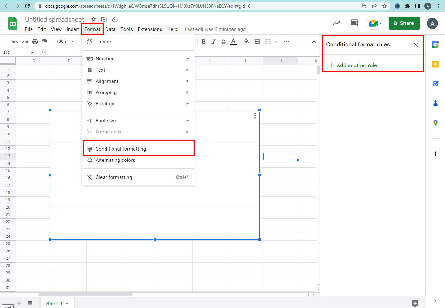Open the text color picker

tap(233, 41)
